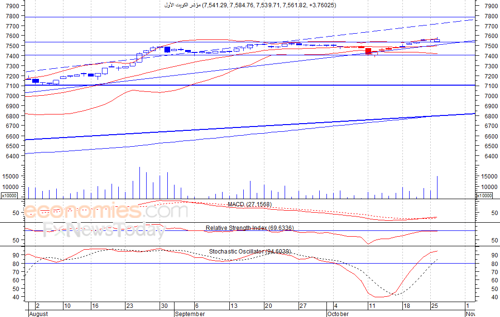Click the September month label on time axis
Image resolution: width=500 pixels, height=317 pixels.
[x=190, y=314]
